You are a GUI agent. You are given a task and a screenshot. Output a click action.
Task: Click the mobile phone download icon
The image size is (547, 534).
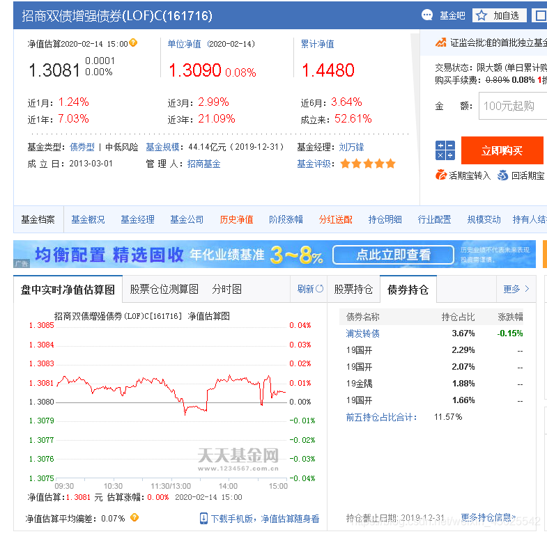tap(203, 518)
